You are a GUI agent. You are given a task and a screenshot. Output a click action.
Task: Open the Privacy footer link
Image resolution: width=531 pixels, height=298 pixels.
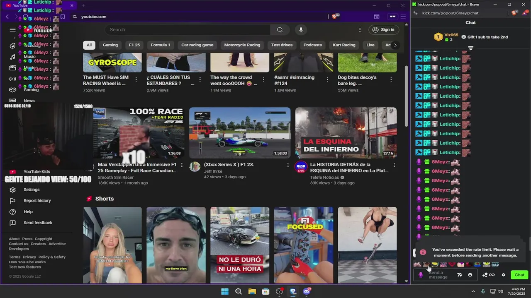coord(29,257)
